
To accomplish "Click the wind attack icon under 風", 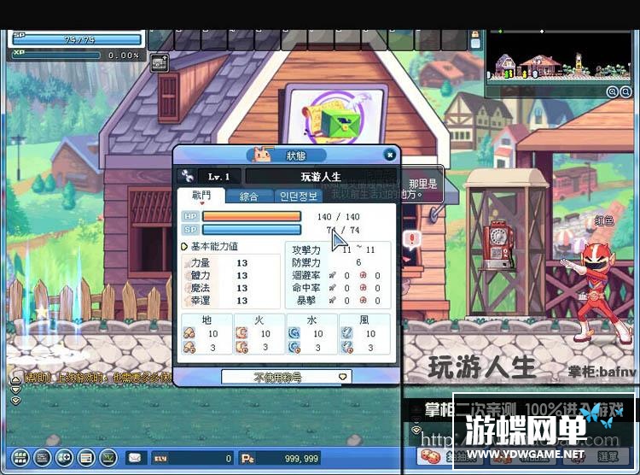I will (347, 333).
